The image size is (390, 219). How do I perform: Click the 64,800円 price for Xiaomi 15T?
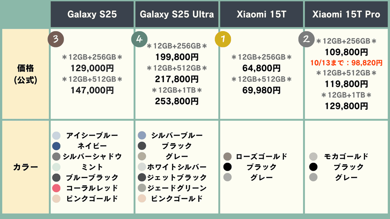[x=261, y=68]
